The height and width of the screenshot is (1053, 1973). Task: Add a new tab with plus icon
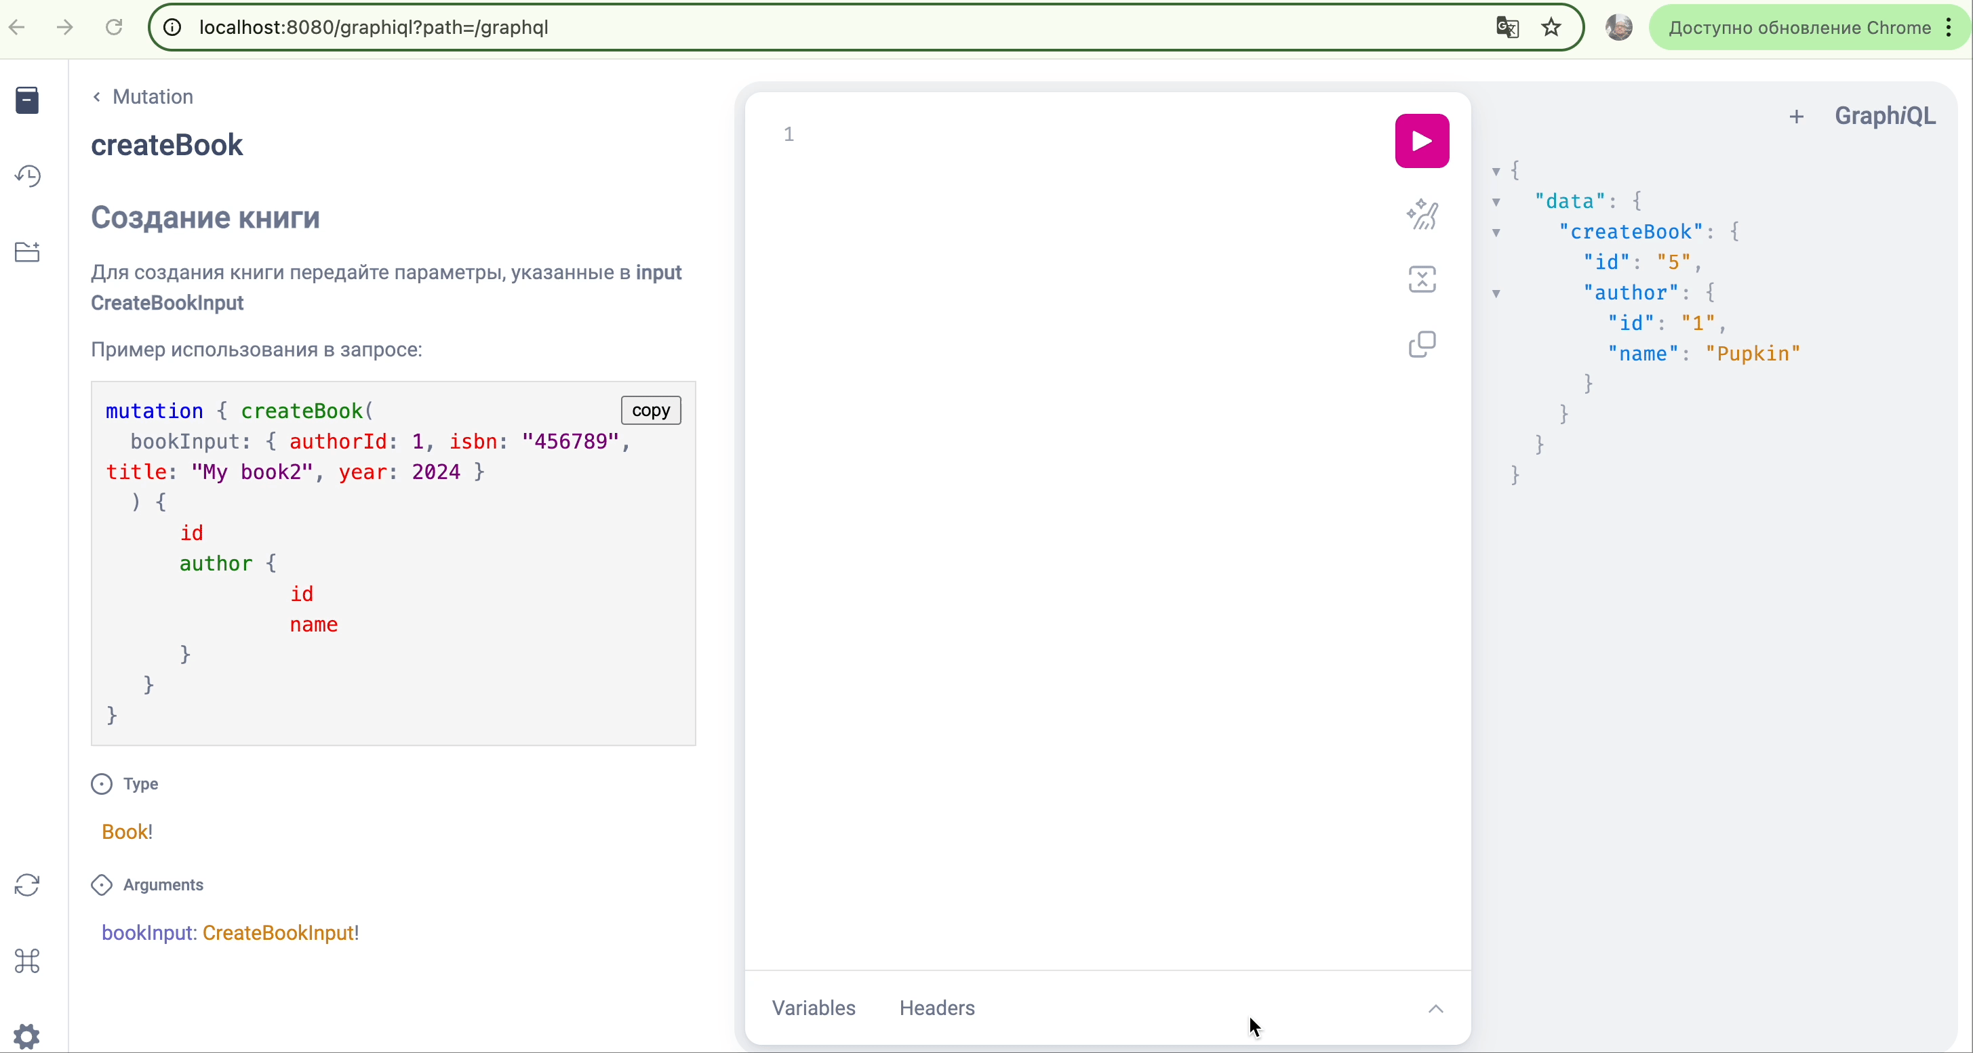(x=1796, y=117)
